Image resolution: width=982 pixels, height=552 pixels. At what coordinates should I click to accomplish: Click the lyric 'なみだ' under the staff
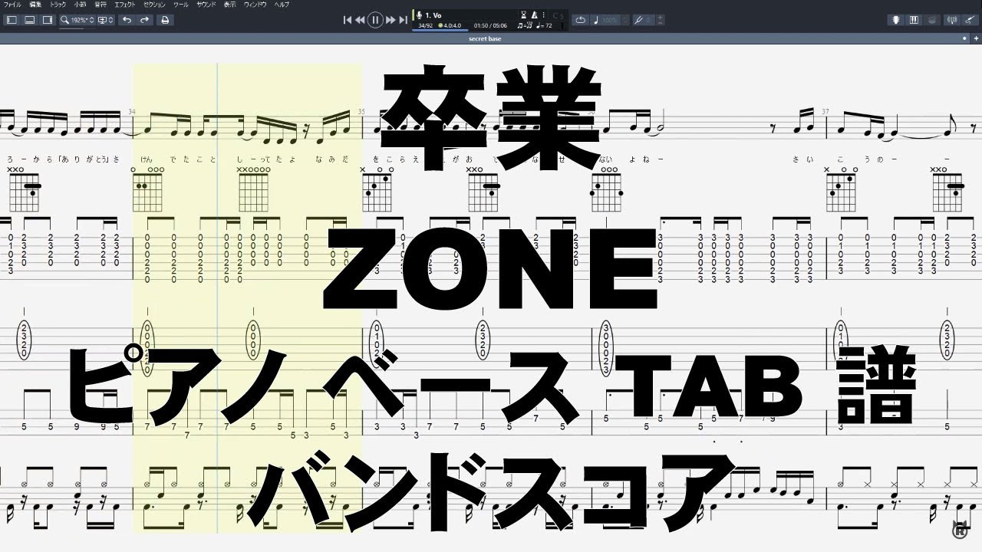(333, 159)
